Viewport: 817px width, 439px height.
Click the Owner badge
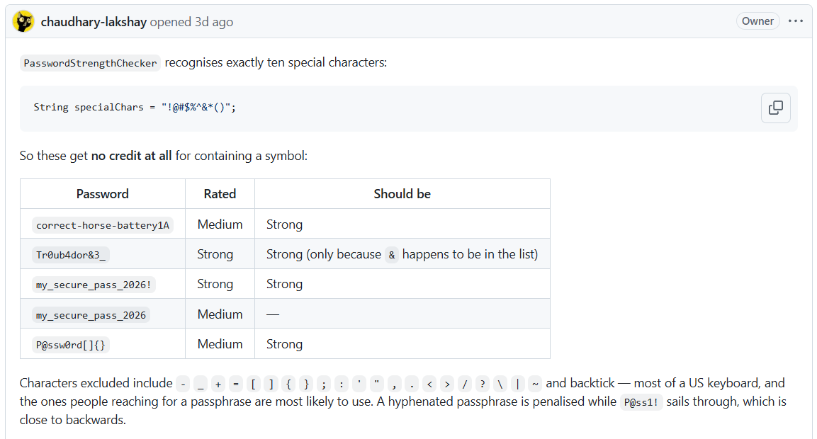(x=757, y=21)
